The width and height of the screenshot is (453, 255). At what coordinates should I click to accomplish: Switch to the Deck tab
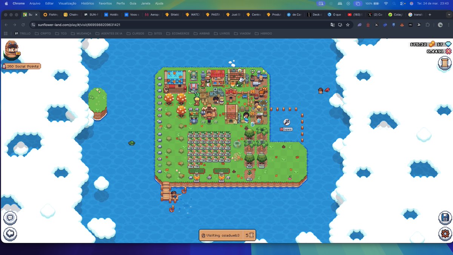pyautogui.click(x=315, y=14)
